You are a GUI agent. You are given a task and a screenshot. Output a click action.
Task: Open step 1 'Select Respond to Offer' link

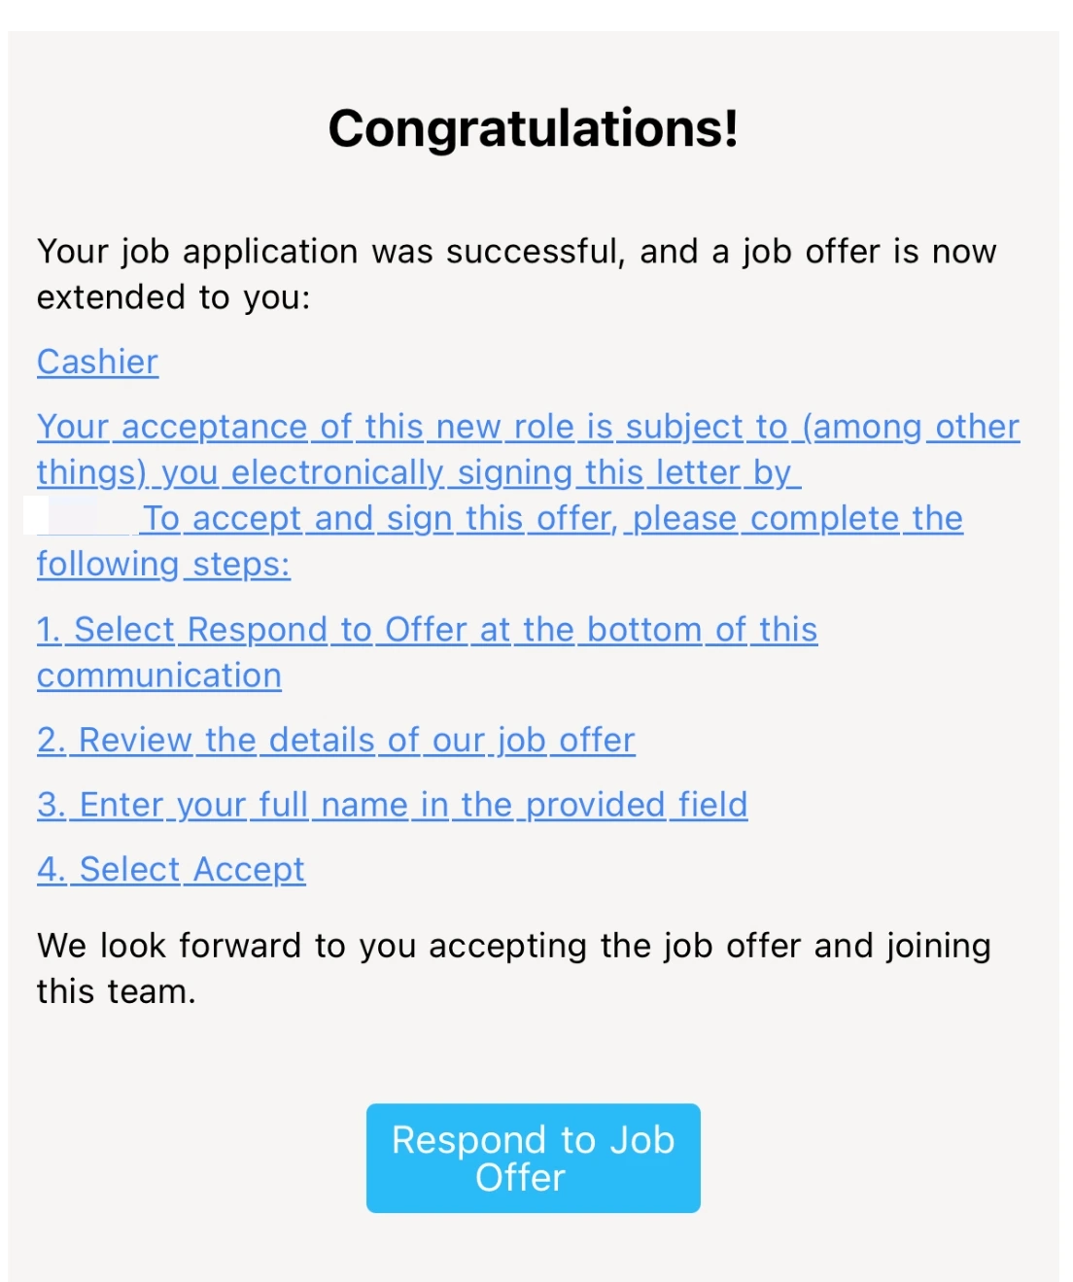(x=427, y=630)
